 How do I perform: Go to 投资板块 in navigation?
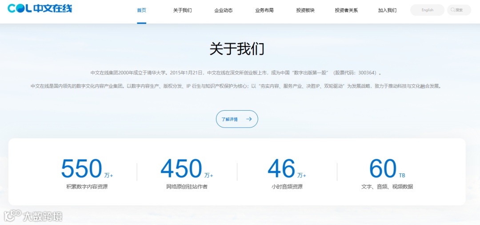[x=305, y=10]
